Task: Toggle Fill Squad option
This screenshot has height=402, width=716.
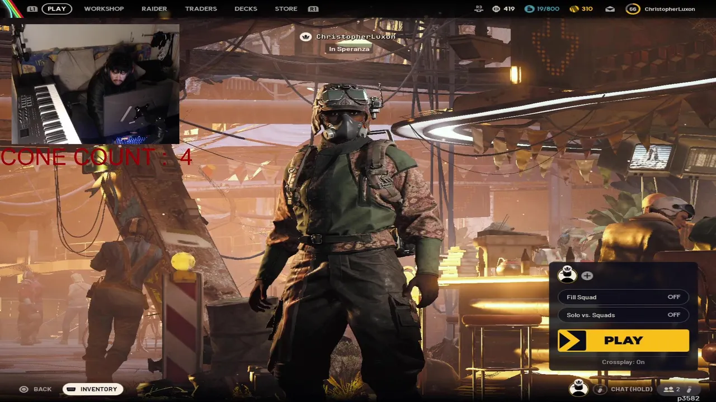Action: (623, 297)
